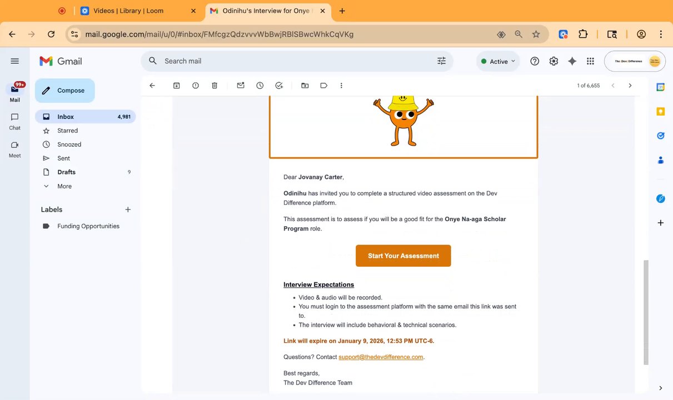
Task: Open Snoozed folder
Action: pyautogui.click(x=86, y=144)
